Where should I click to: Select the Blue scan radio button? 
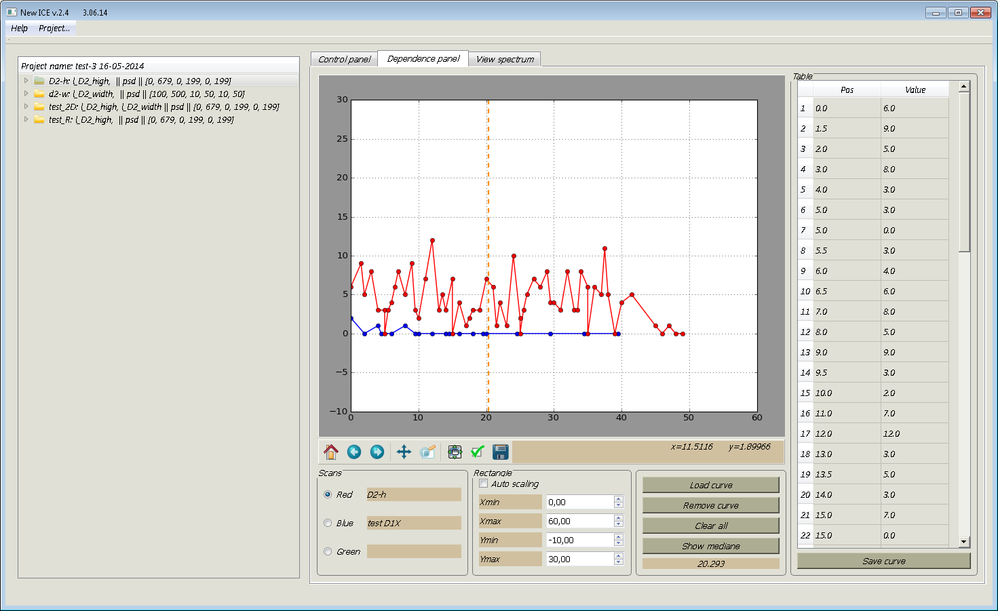(x=328, y=524)
